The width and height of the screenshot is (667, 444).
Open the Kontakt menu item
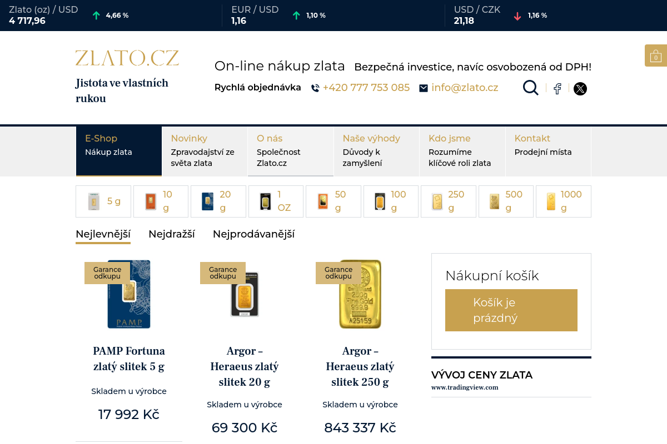[547, 151]
